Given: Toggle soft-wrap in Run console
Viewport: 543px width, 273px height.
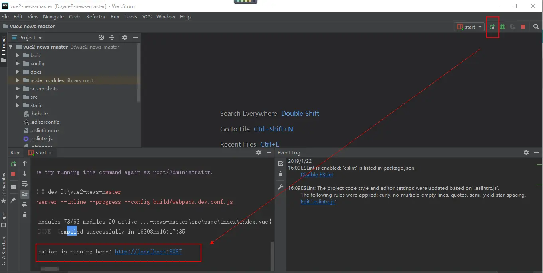Looking at the screenshot, I should tap(25, 184).
